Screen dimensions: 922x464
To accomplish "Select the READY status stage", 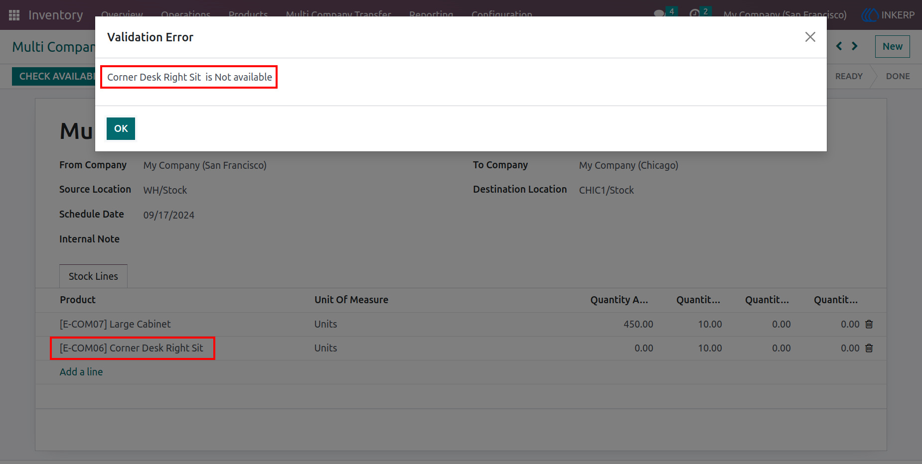I will (849, 76).
